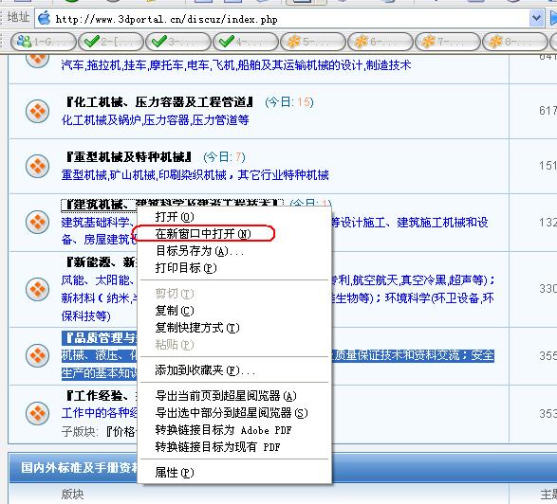This screenshot has width=557, height=504.
Task: Open 重型机械及特种机械 board link
Action: [x=129, y=156]
